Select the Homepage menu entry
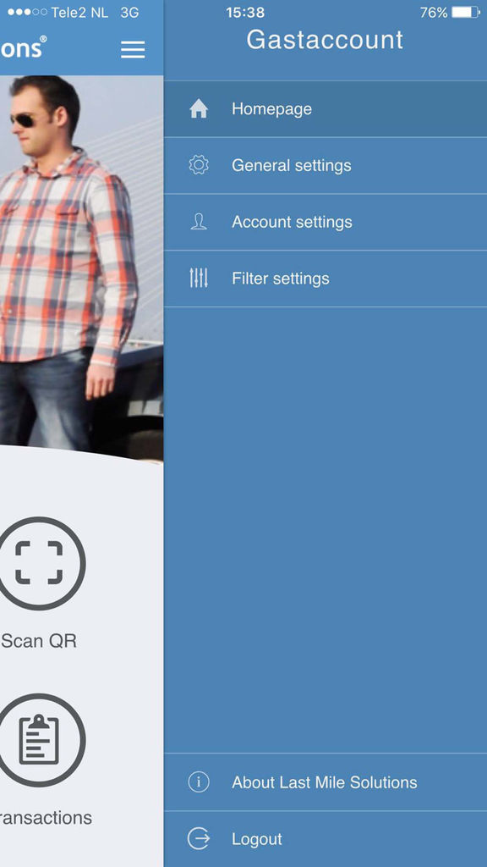The width and height of the screenshot is (487, 867). (x=326, y=109)
